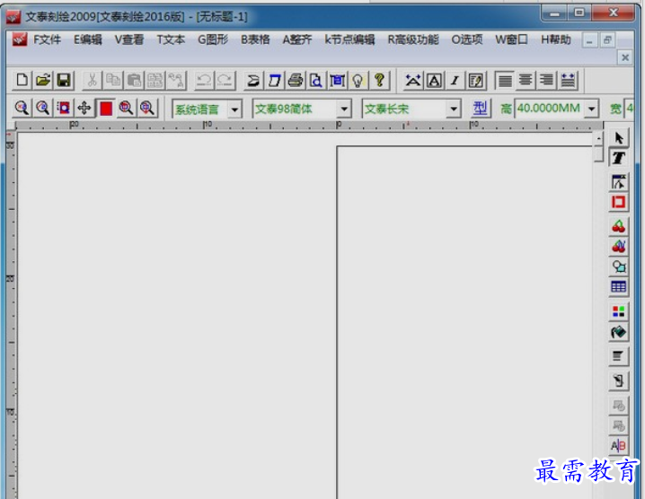
Task: Click the Paste clipboard icon
Action: tap(134, 80)
